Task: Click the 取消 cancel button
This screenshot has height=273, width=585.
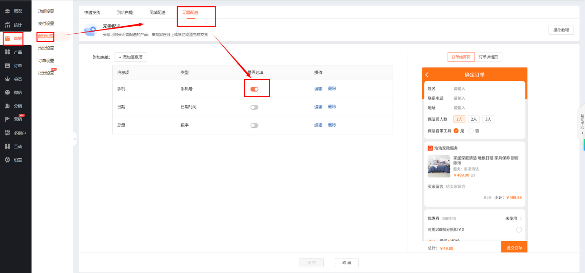Action: click(x=347, y=262)
